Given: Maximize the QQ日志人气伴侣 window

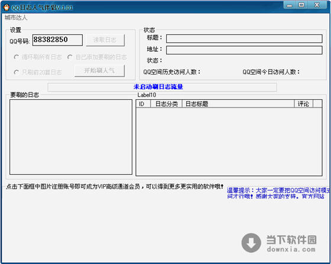Looking at the screenshot, I should (x=301, y=5).
